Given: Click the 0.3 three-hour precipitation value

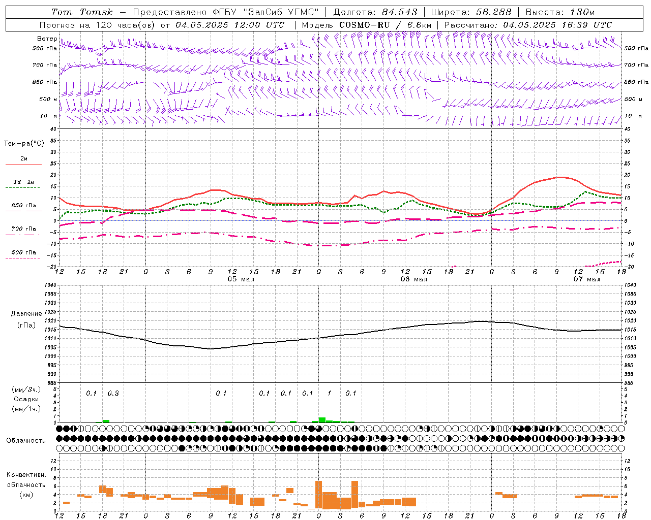Looking at the screenshot, I should click(113, 394).
